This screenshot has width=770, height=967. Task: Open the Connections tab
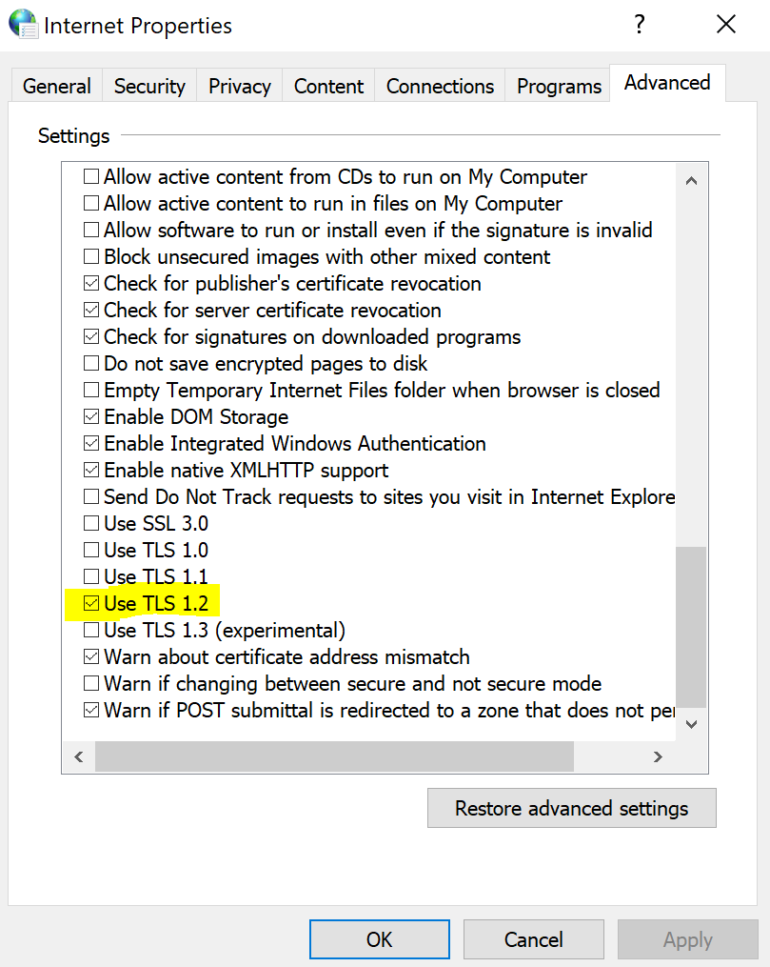click(440, 86)
